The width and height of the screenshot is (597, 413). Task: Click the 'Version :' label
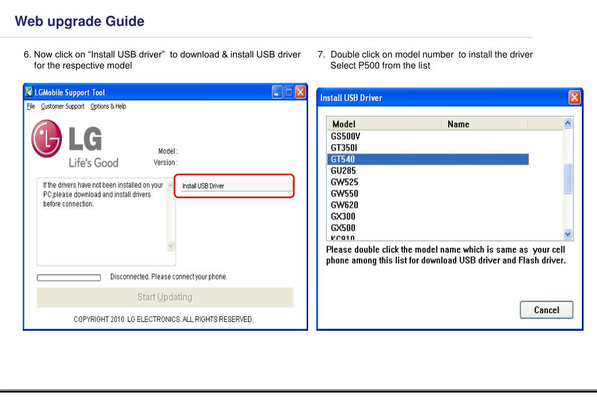pos(166,163)
